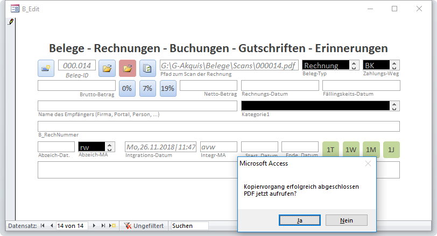Image resolution: width=437 pixels, height=236 pixels.
Task: Click the red folder button
Action: click(x=128, y=68)
